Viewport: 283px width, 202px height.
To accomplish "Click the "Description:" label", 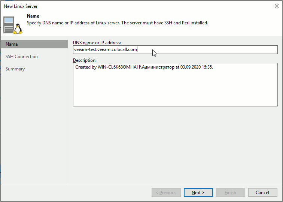I will (85, 60).
